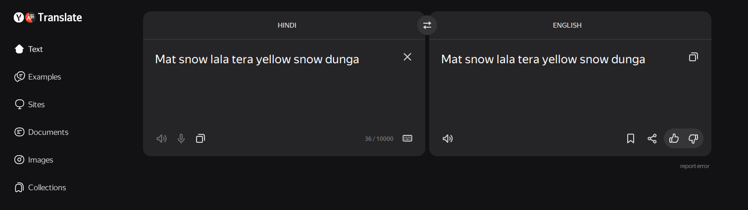This screenshot has height=210, width=748.
Task: Open the ENGLISH target language selector
Action: (567, 25)
